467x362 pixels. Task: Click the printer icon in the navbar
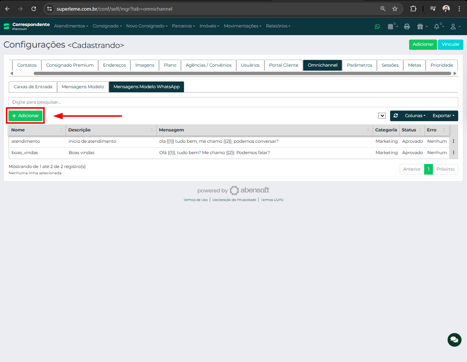[x=407, y=26]
